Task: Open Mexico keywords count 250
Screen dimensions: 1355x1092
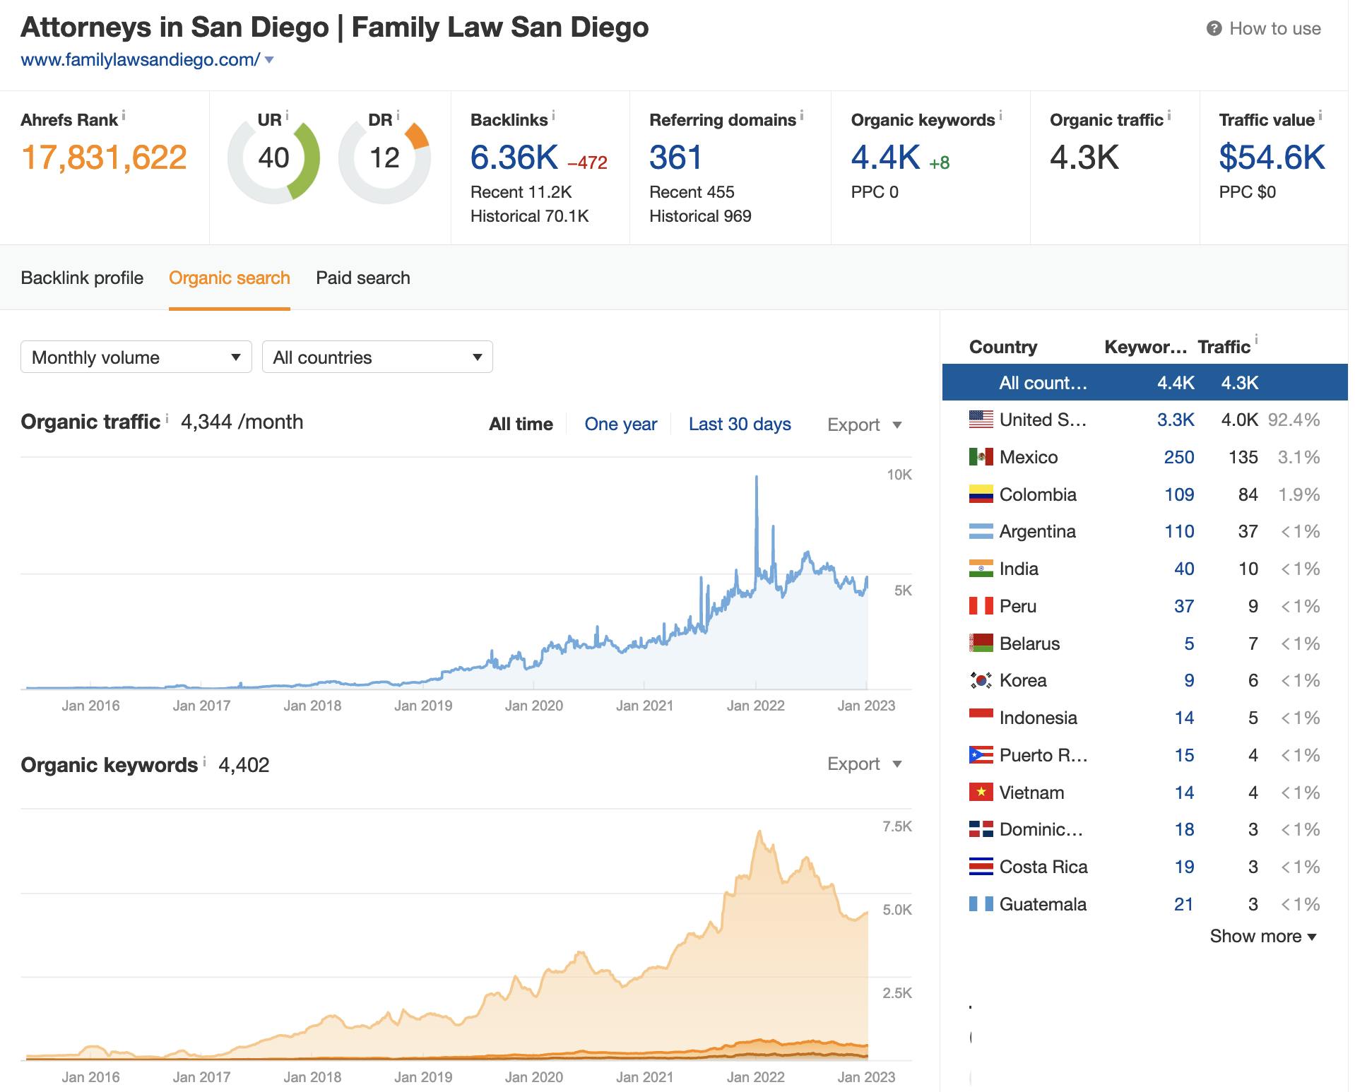Action: (1179, 457)
